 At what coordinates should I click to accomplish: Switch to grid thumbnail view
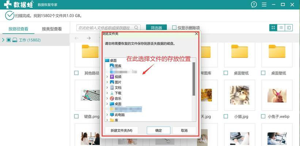pyautogui.click(x=273, y=28)
